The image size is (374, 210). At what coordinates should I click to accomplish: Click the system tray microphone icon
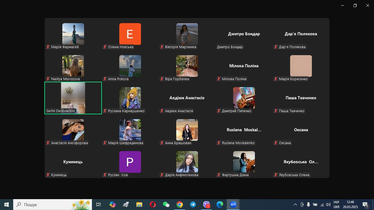tap(308, 205)
